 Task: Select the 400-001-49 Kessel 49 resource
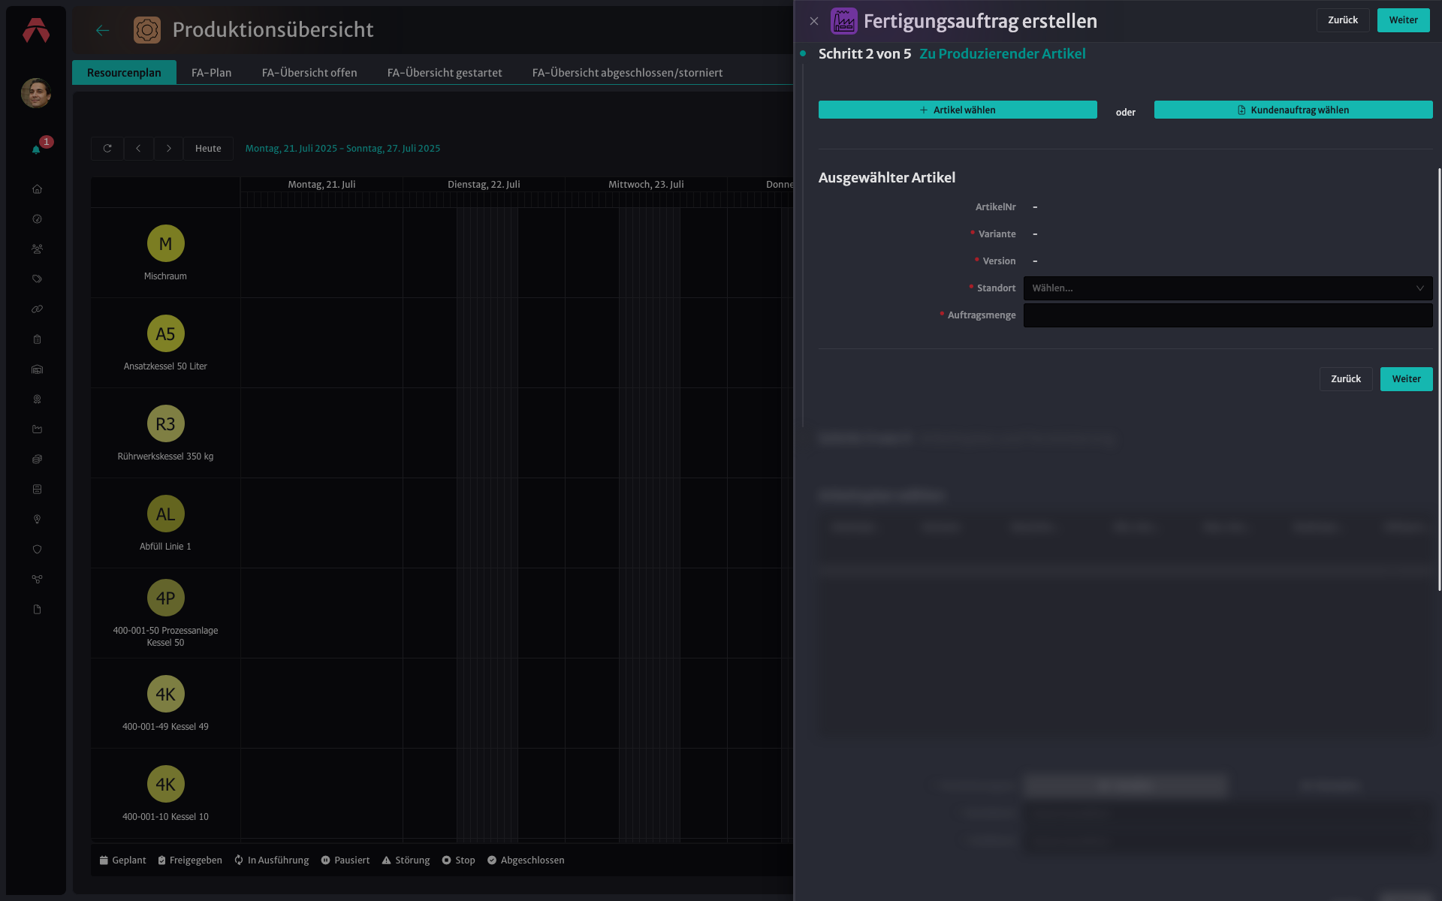pos(165,695)
